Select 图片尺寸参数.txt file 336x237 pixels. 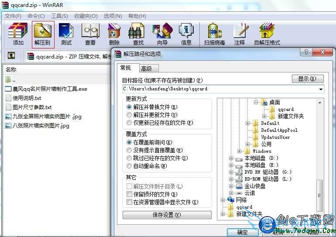pyautogui.click(x=28, y=107)
